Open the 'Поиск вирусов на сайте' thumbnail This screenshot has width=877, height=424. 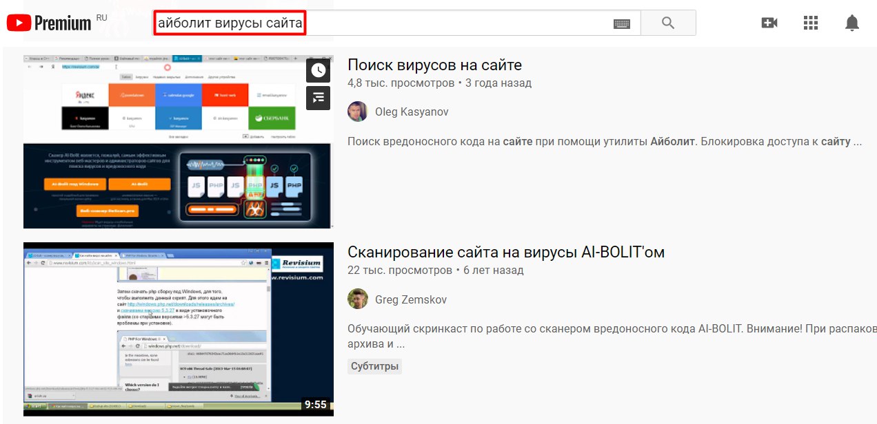pos(178,141)
